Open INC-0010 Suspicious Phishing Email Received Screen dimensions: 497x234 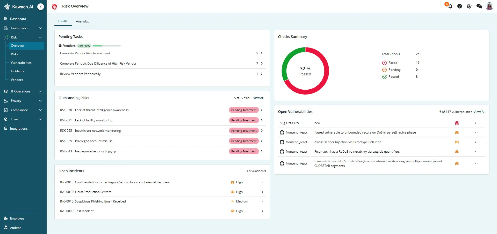162,201
